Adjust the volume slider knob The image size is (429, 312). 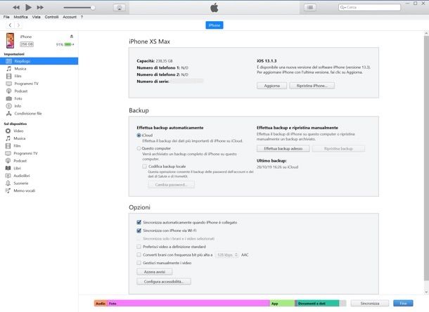point(93,8)
